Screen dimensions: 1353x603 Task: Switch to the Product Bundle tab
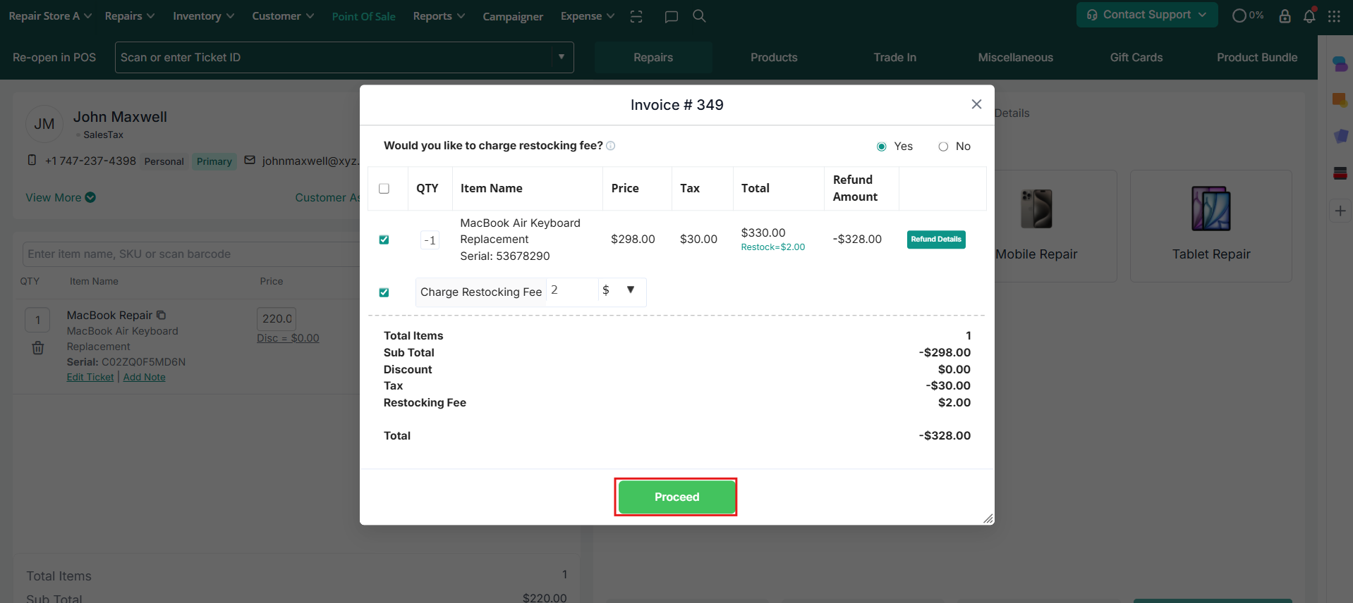pos(1256,57)
